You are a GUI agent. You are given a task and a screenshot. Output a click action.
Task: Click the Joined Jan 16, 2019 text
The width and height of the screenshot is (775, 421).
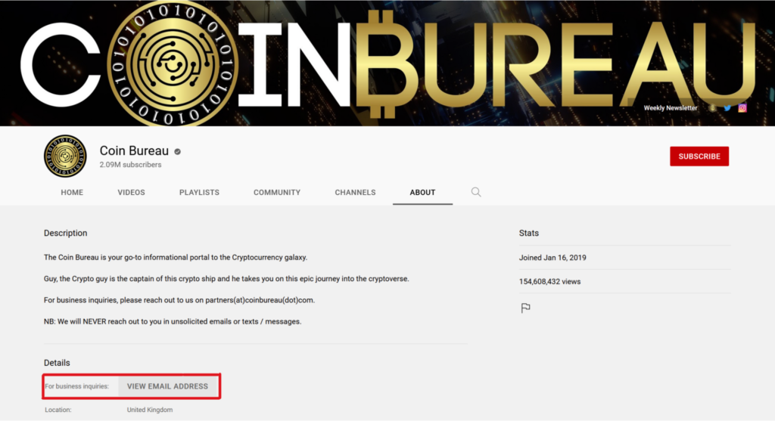[x=552, y=258]
